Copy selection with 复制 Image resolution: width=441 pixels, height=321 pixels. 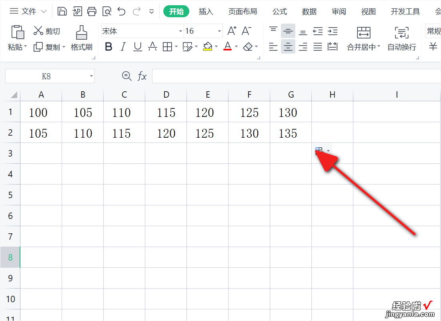(47, 47)
